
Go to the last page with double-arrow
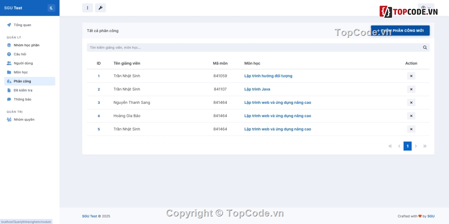click(x=425, y=146)
